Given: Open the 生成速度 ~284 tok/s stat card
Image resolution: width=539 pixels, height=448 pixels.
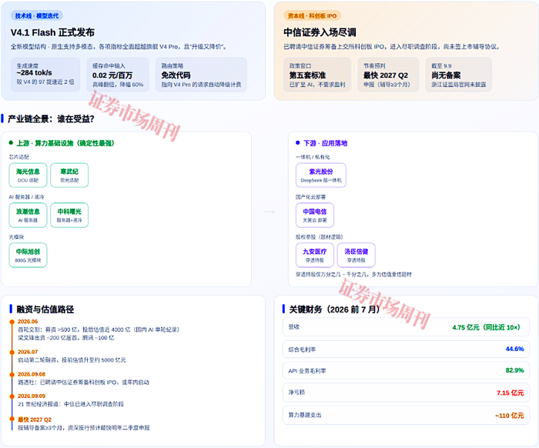Looking at the screenshot, I should (45, 75).
